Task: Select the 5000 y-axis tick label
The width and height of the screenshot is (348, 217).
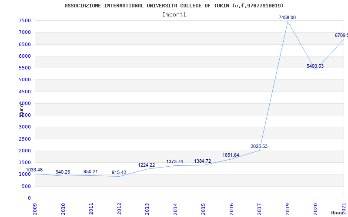Action: [25, 79]
